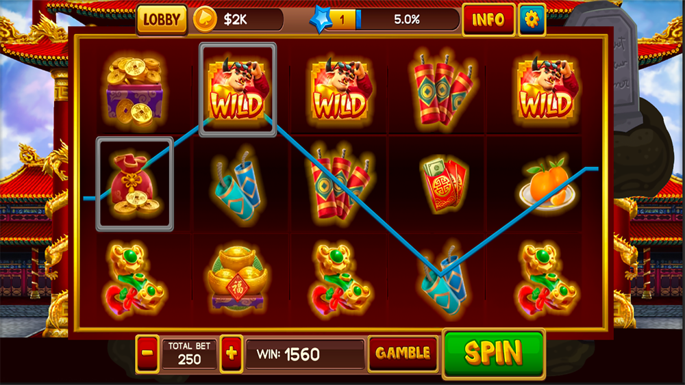This screenshot has height=385, width=685.
Task: Click the WIN 1560 display
Action: click(x=305, y=354)
